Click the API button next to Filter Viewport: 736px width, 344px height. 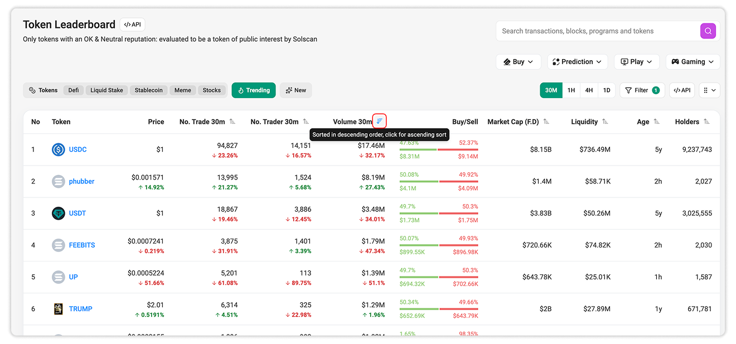682,90
